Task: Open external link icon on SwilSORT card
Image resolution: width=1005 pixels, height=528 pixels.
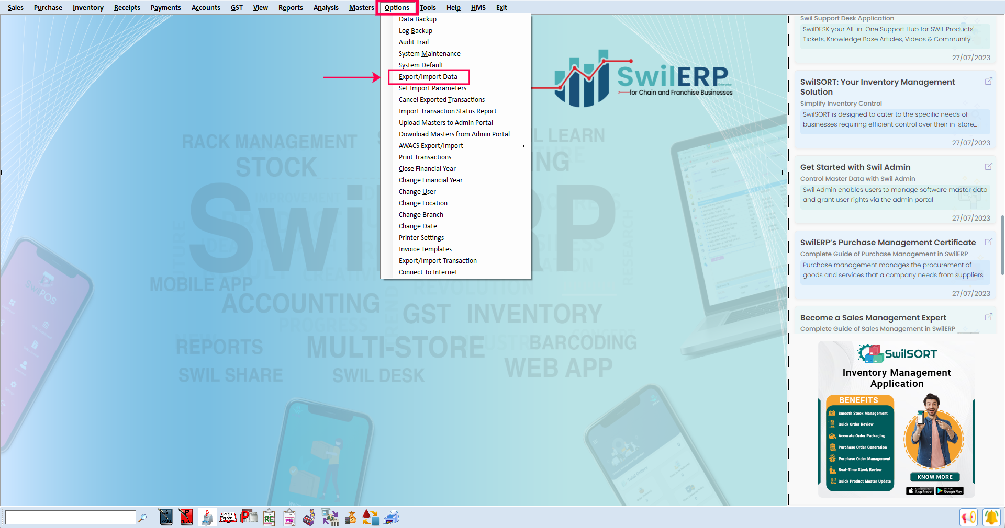Action: (x=988, y=81)
